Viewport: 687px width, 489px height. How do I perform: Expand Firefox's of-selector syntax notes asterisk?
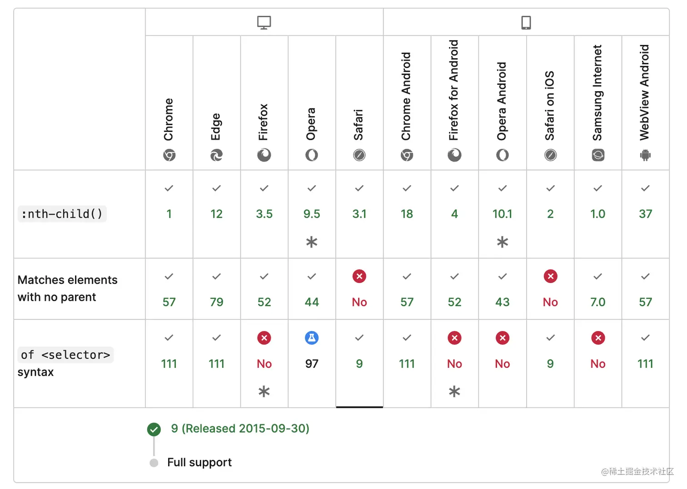[x=264, y=391]
